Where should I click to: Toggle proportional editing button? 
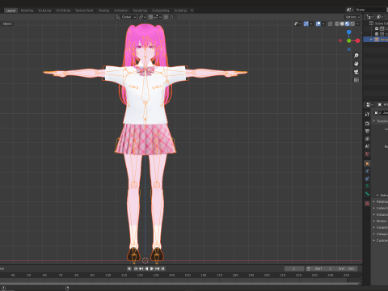pos(166,17)
